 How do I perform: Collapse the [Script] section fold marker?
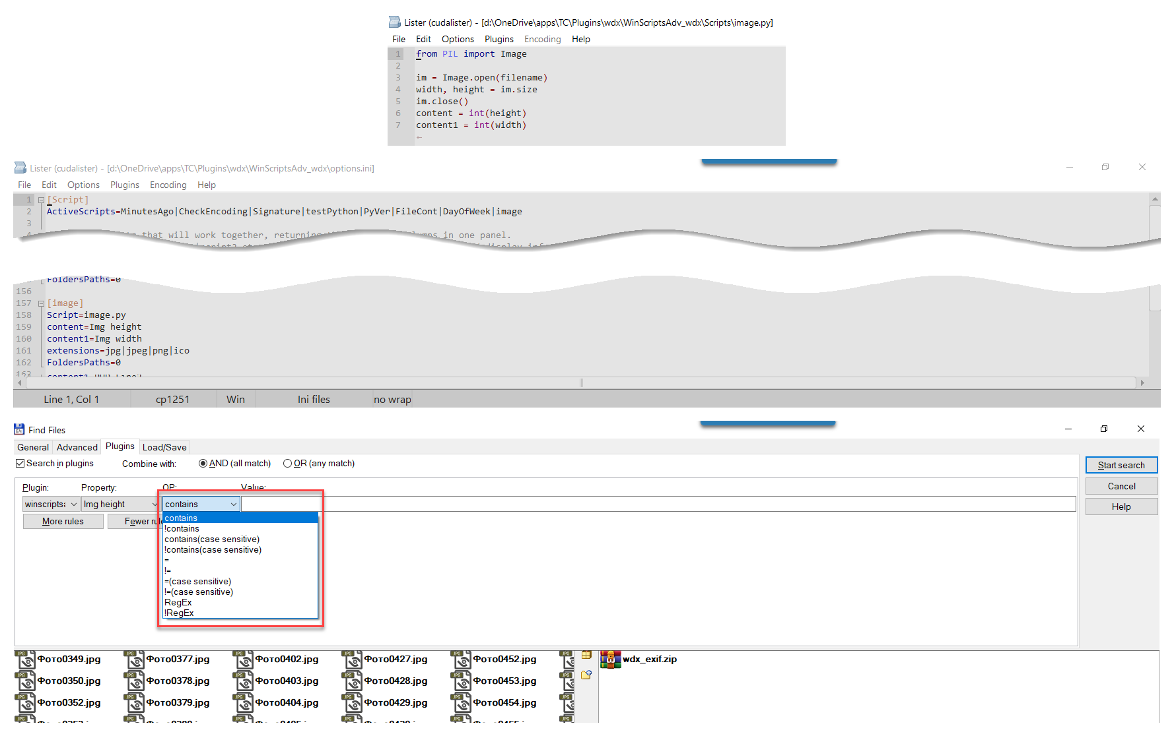pyautogui.click(x=41, y=200)
